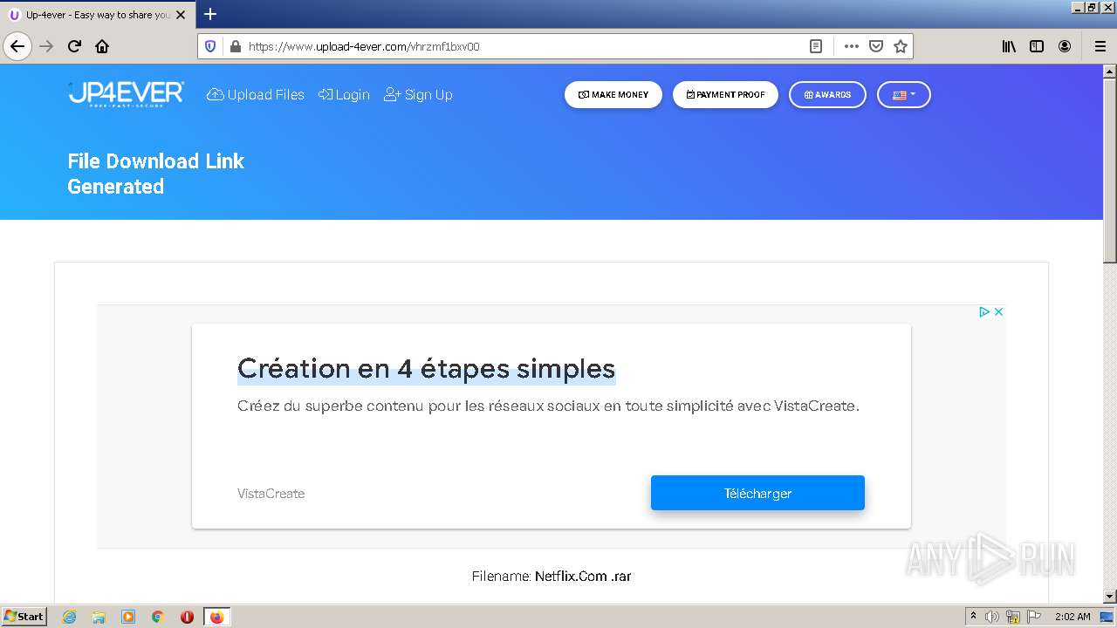1117x628 pixels.
Task: Open page actions three-dot menu
Action: tap(852, 46)
